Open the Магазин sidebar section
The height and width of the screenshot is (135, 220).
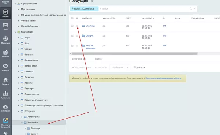(x=5, y=54)
